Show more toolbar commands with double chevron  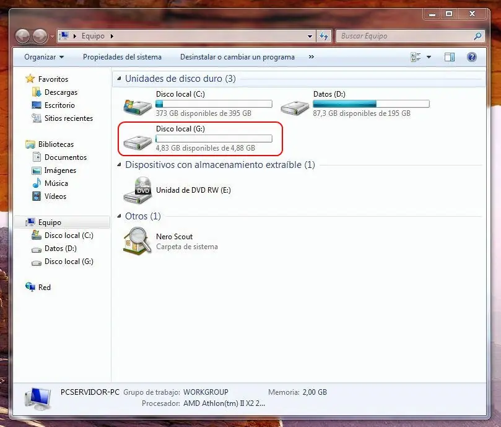[x=311, y=56]
